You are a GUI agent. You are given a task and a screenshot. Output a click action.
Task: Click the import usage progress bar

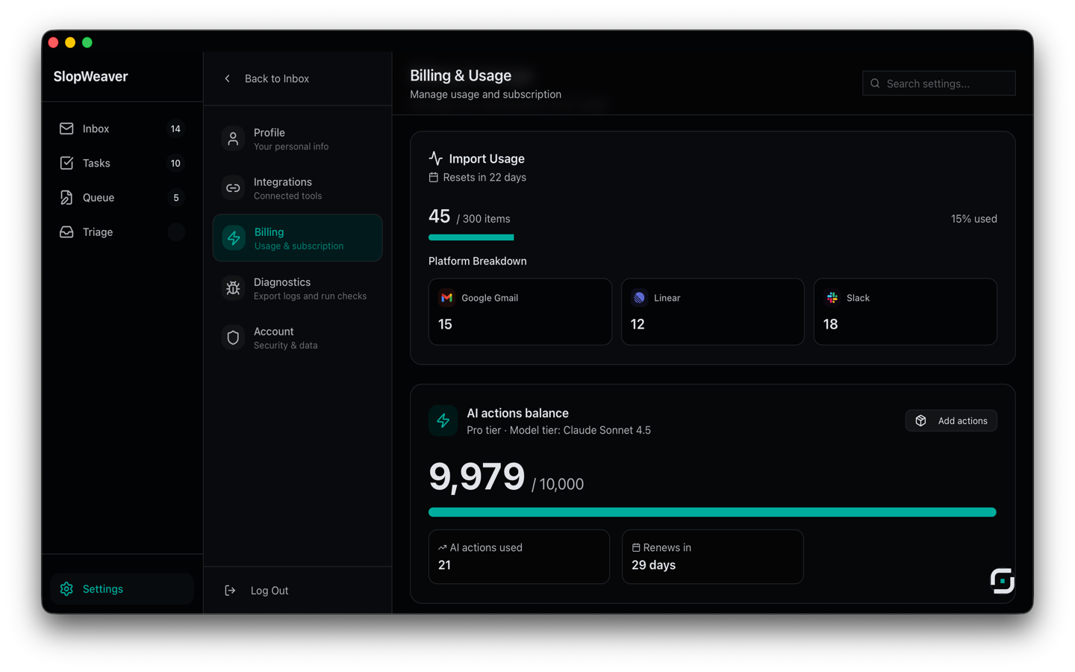(x=712, y=237)
